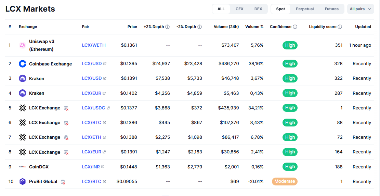Click the Confidence info icon
380x196 pixels.
point(295,27)
